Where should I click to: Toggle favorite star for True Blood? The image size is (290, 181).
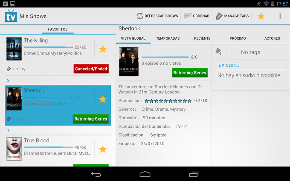click(102, 149)
